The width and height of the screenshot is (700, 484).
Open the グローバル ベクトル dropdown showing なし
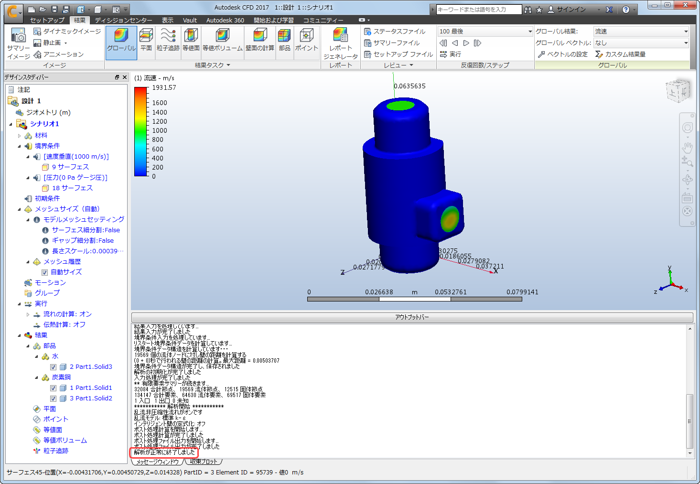click(641, 43)
